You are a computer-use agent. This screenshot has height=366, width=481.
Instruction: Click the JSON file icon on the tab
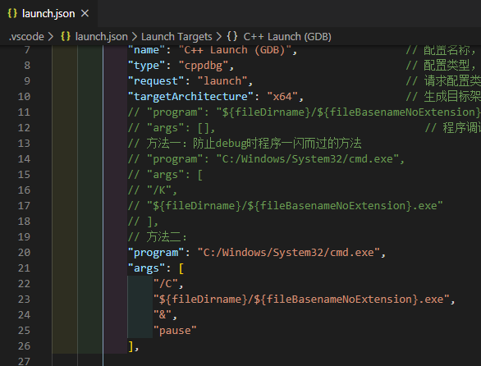pyautogui.click(x=12, y=13)
